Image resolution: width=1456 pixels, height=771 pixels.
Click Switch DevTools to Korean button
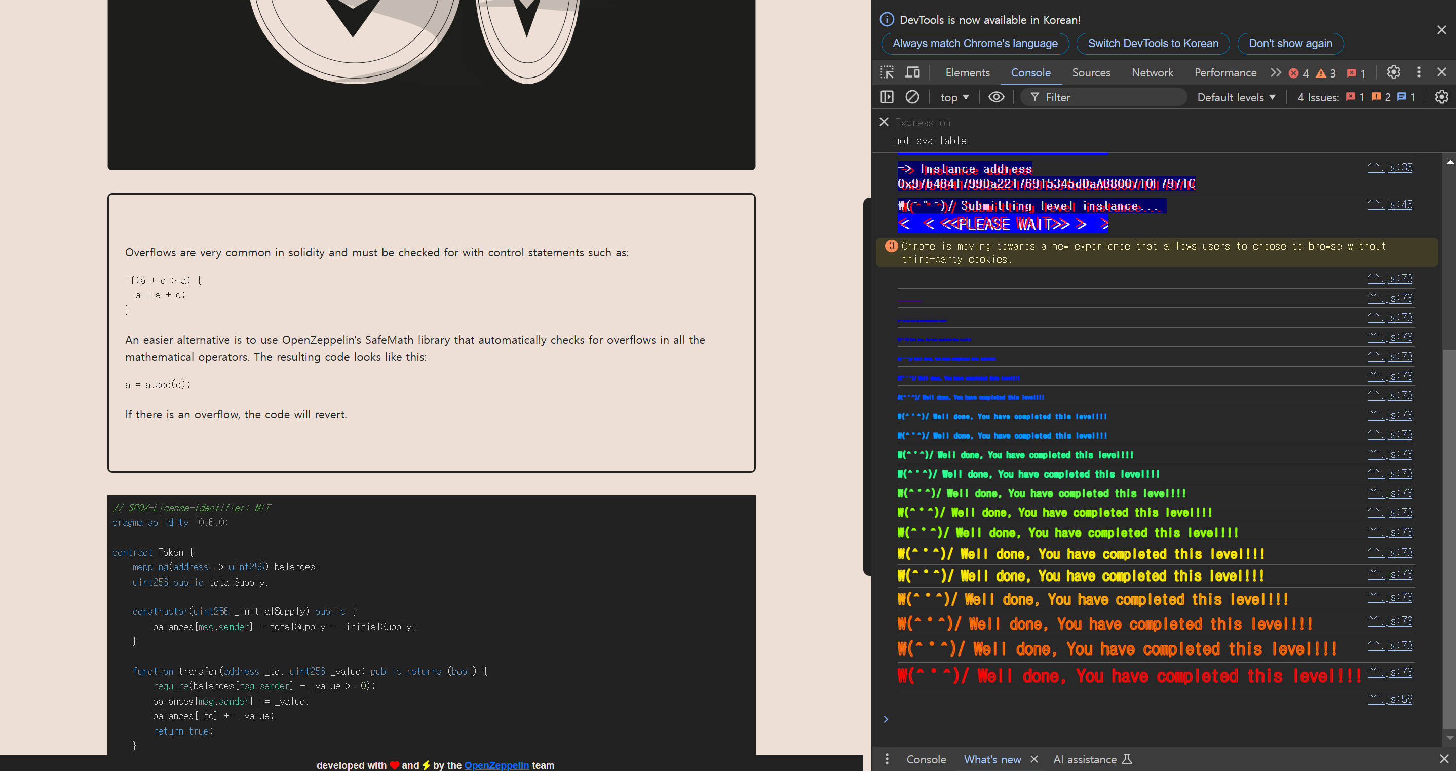[x=1153, y=44]
